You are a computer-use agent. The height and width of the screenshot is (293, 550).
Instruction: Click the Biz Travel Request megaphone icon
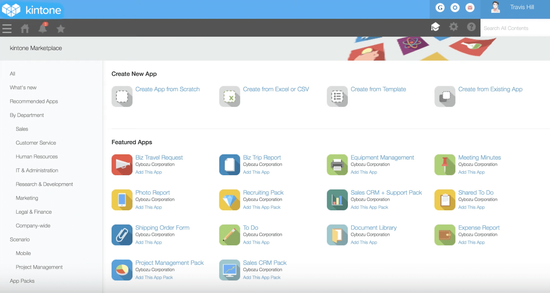pos(122,165)
